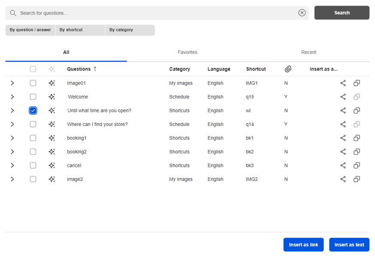The width and height of the screenshot is (375, 257).
Task: Click the Shortcut column header
Action: click(256, 69)
